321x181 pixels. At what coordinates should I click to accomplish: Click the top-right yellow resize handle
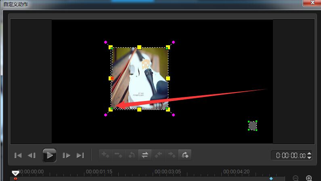pyautogui.click(x=168, y=47)
